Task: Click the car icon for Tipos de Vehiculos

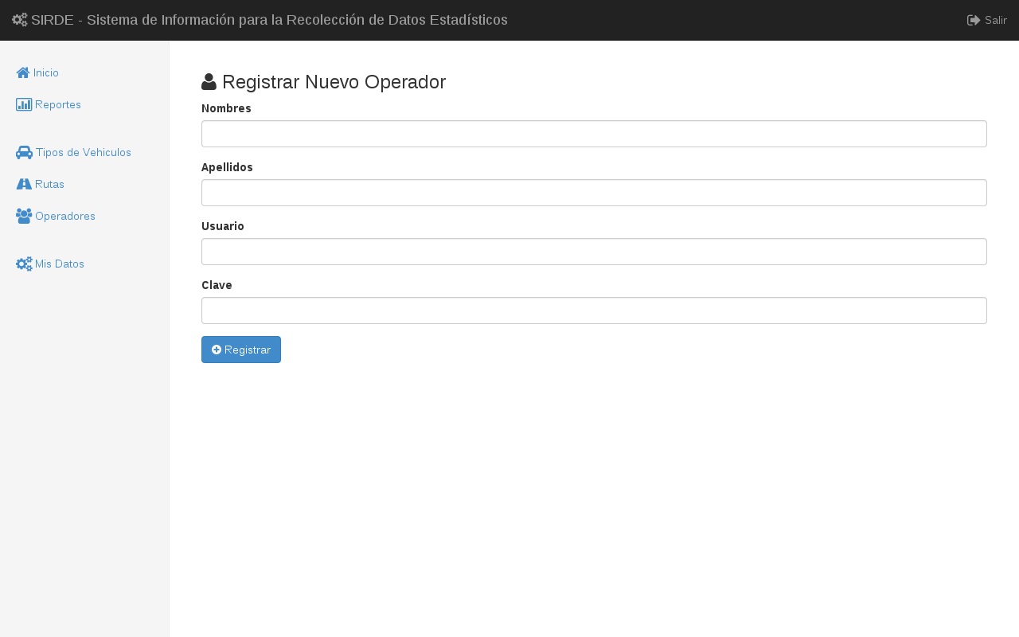Action: coord(24,152)
